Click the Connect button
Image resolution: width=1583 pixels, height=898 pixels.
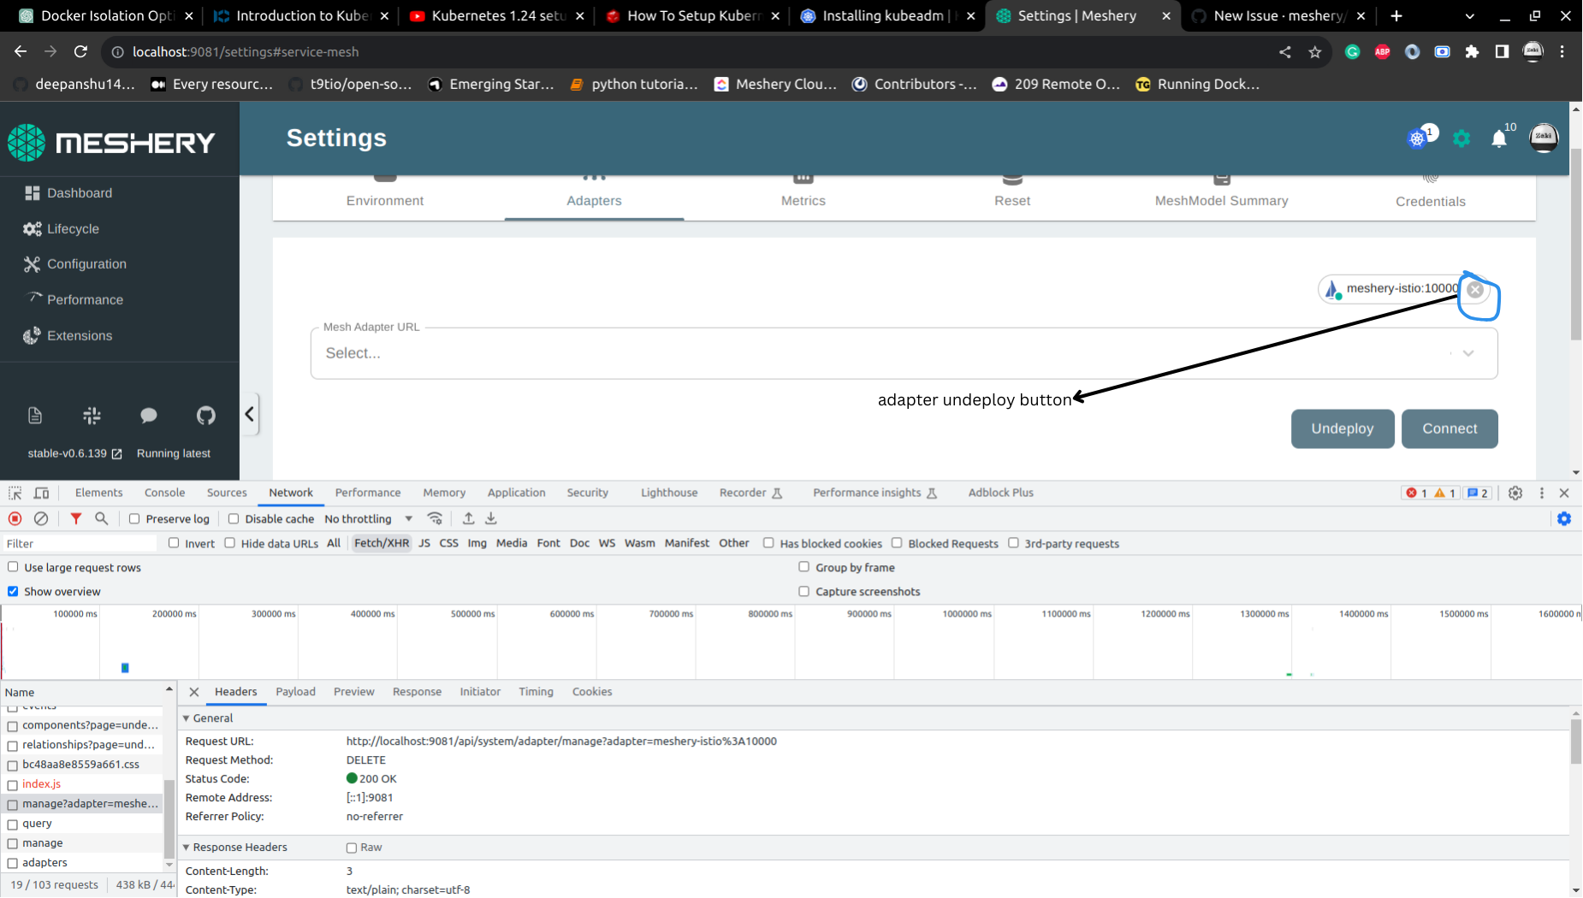[x=1450, y=428]
